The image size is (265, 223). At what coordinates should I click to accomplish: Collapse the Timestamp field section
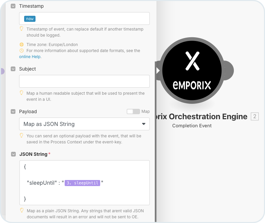tap(13, 6)
